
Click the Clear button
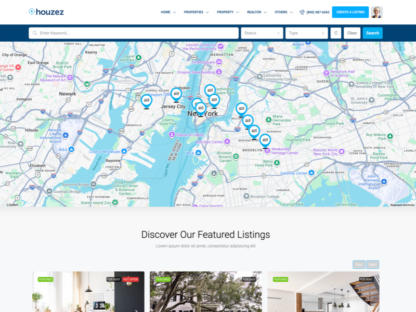[x=352, y=33]
